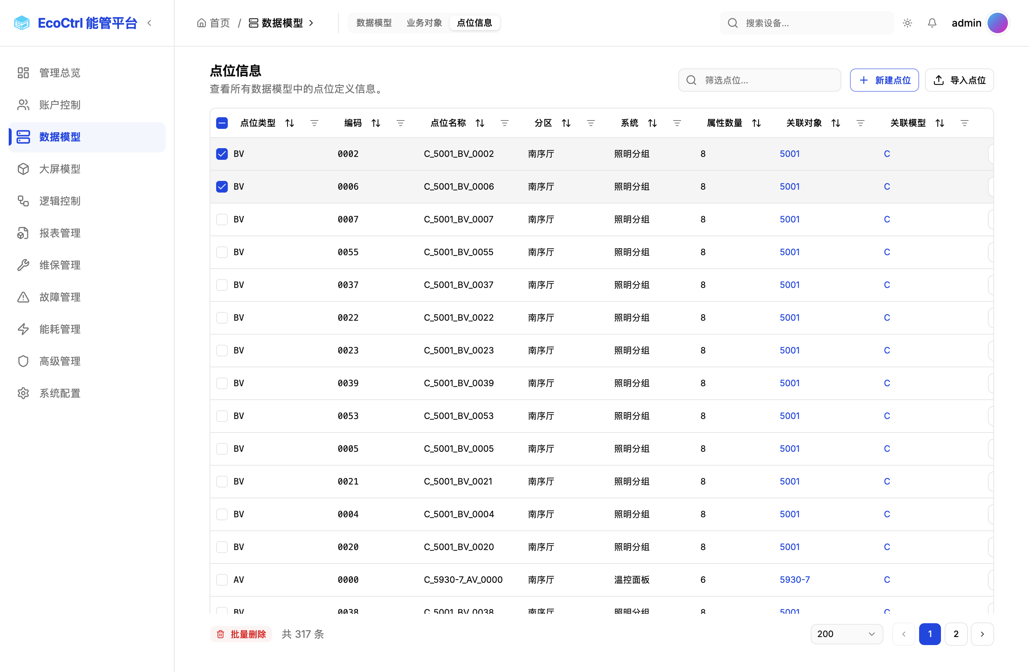Click the 导入点位 button
The image size is (1029, 672).
click(x=959, y=80)
